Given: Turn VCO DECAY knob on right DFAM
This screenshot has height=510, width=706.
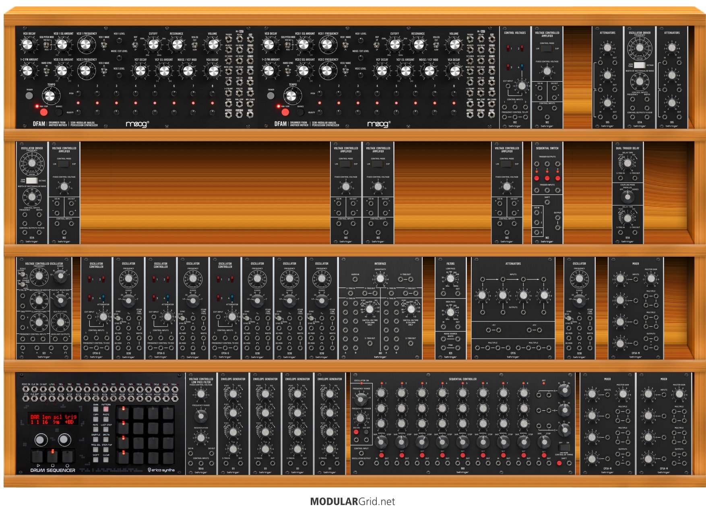Looking at the screenshot, I should point(269,45).
